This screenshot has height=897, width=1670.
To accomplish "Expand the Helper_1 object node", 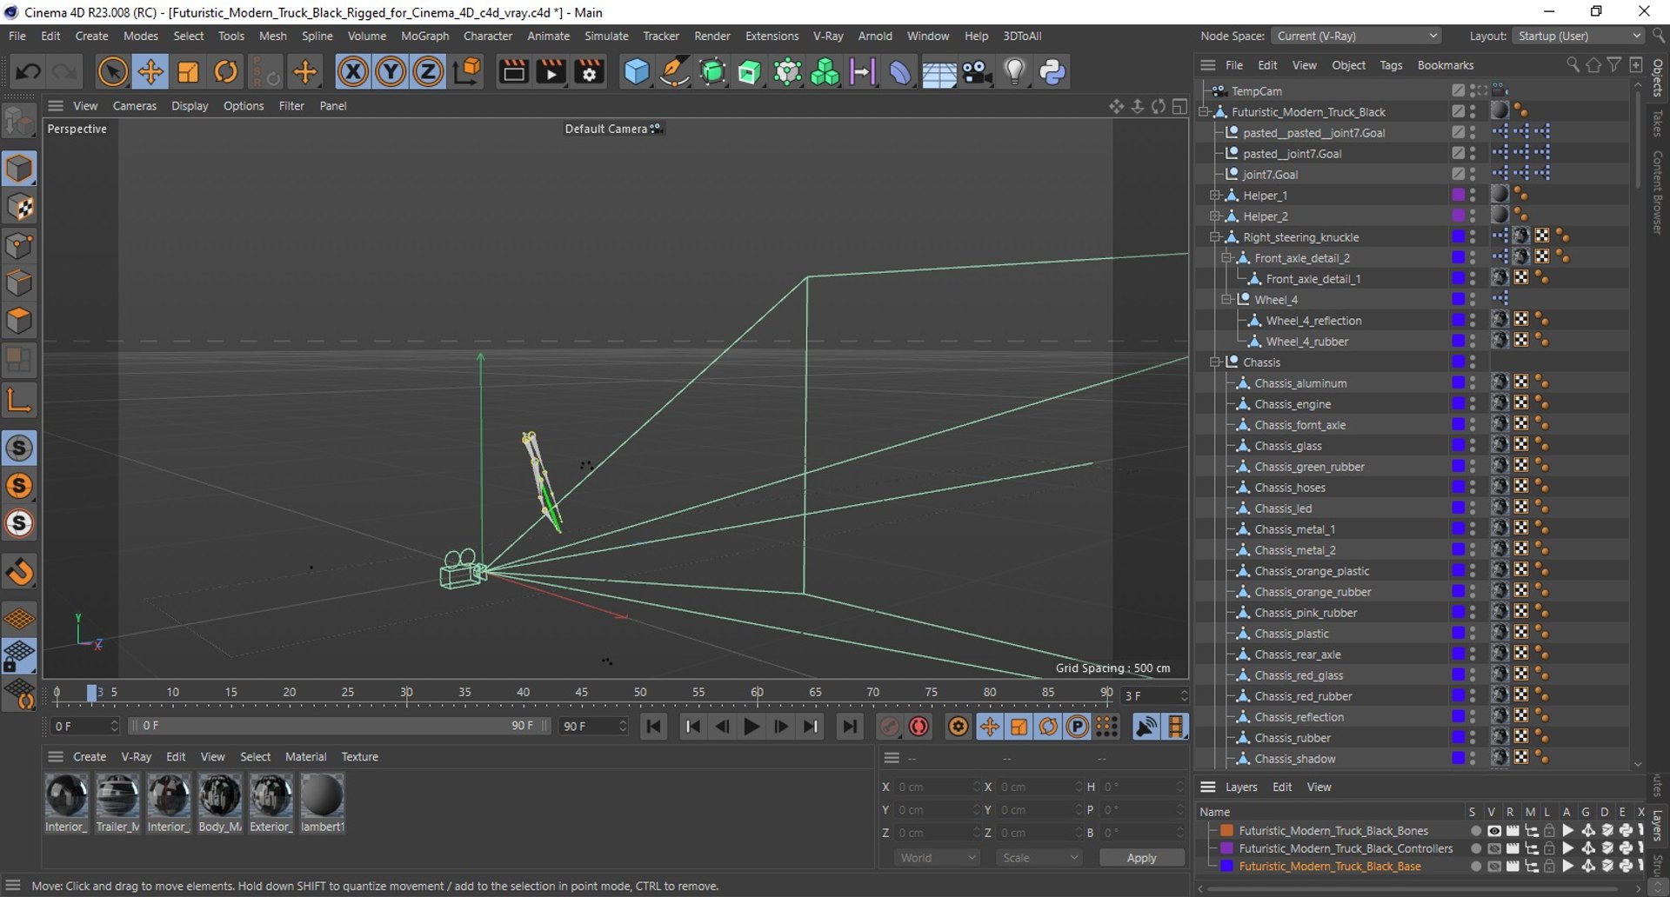I will click(x=1216, y=196).
